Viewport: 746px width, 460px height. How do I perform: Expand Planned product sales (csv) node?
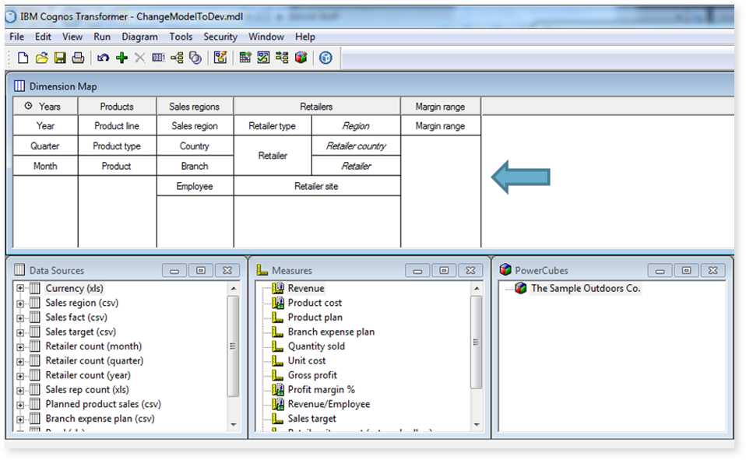click(x=20, y=405)
